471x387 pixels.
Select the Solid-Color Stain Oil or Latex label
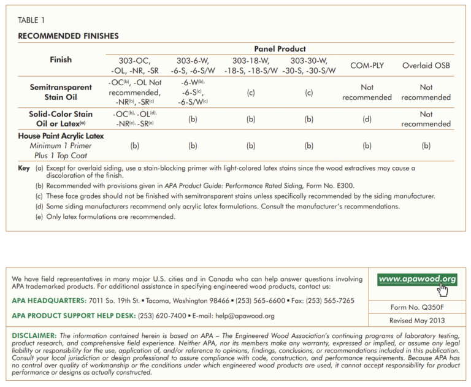[x=61, y=119]
